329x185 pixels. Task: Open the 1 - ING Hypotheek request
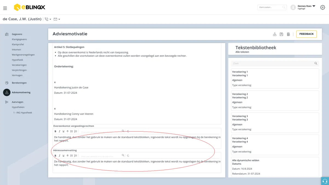(x=23, y=112)
